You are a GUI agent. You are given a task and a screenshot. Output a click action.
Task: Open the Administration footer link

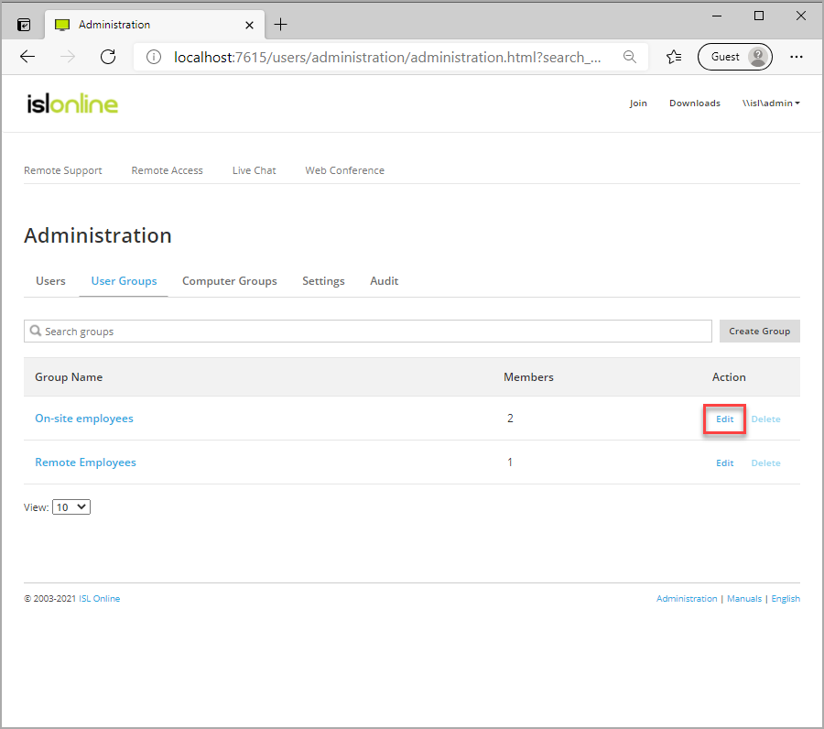pyautogui.click(x=687, y=599)
